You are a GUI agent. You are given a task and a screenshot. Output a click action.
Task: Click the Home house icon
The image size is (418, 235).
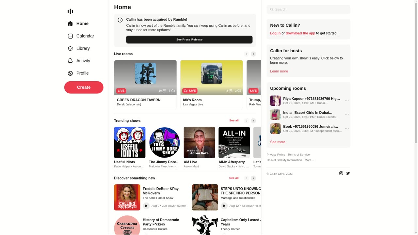click(70, 23)
